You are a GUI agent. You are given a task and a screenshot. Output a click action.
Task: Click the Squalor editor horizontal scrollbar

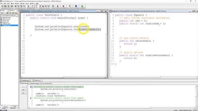pyautogui.click(x=153, y=77)
